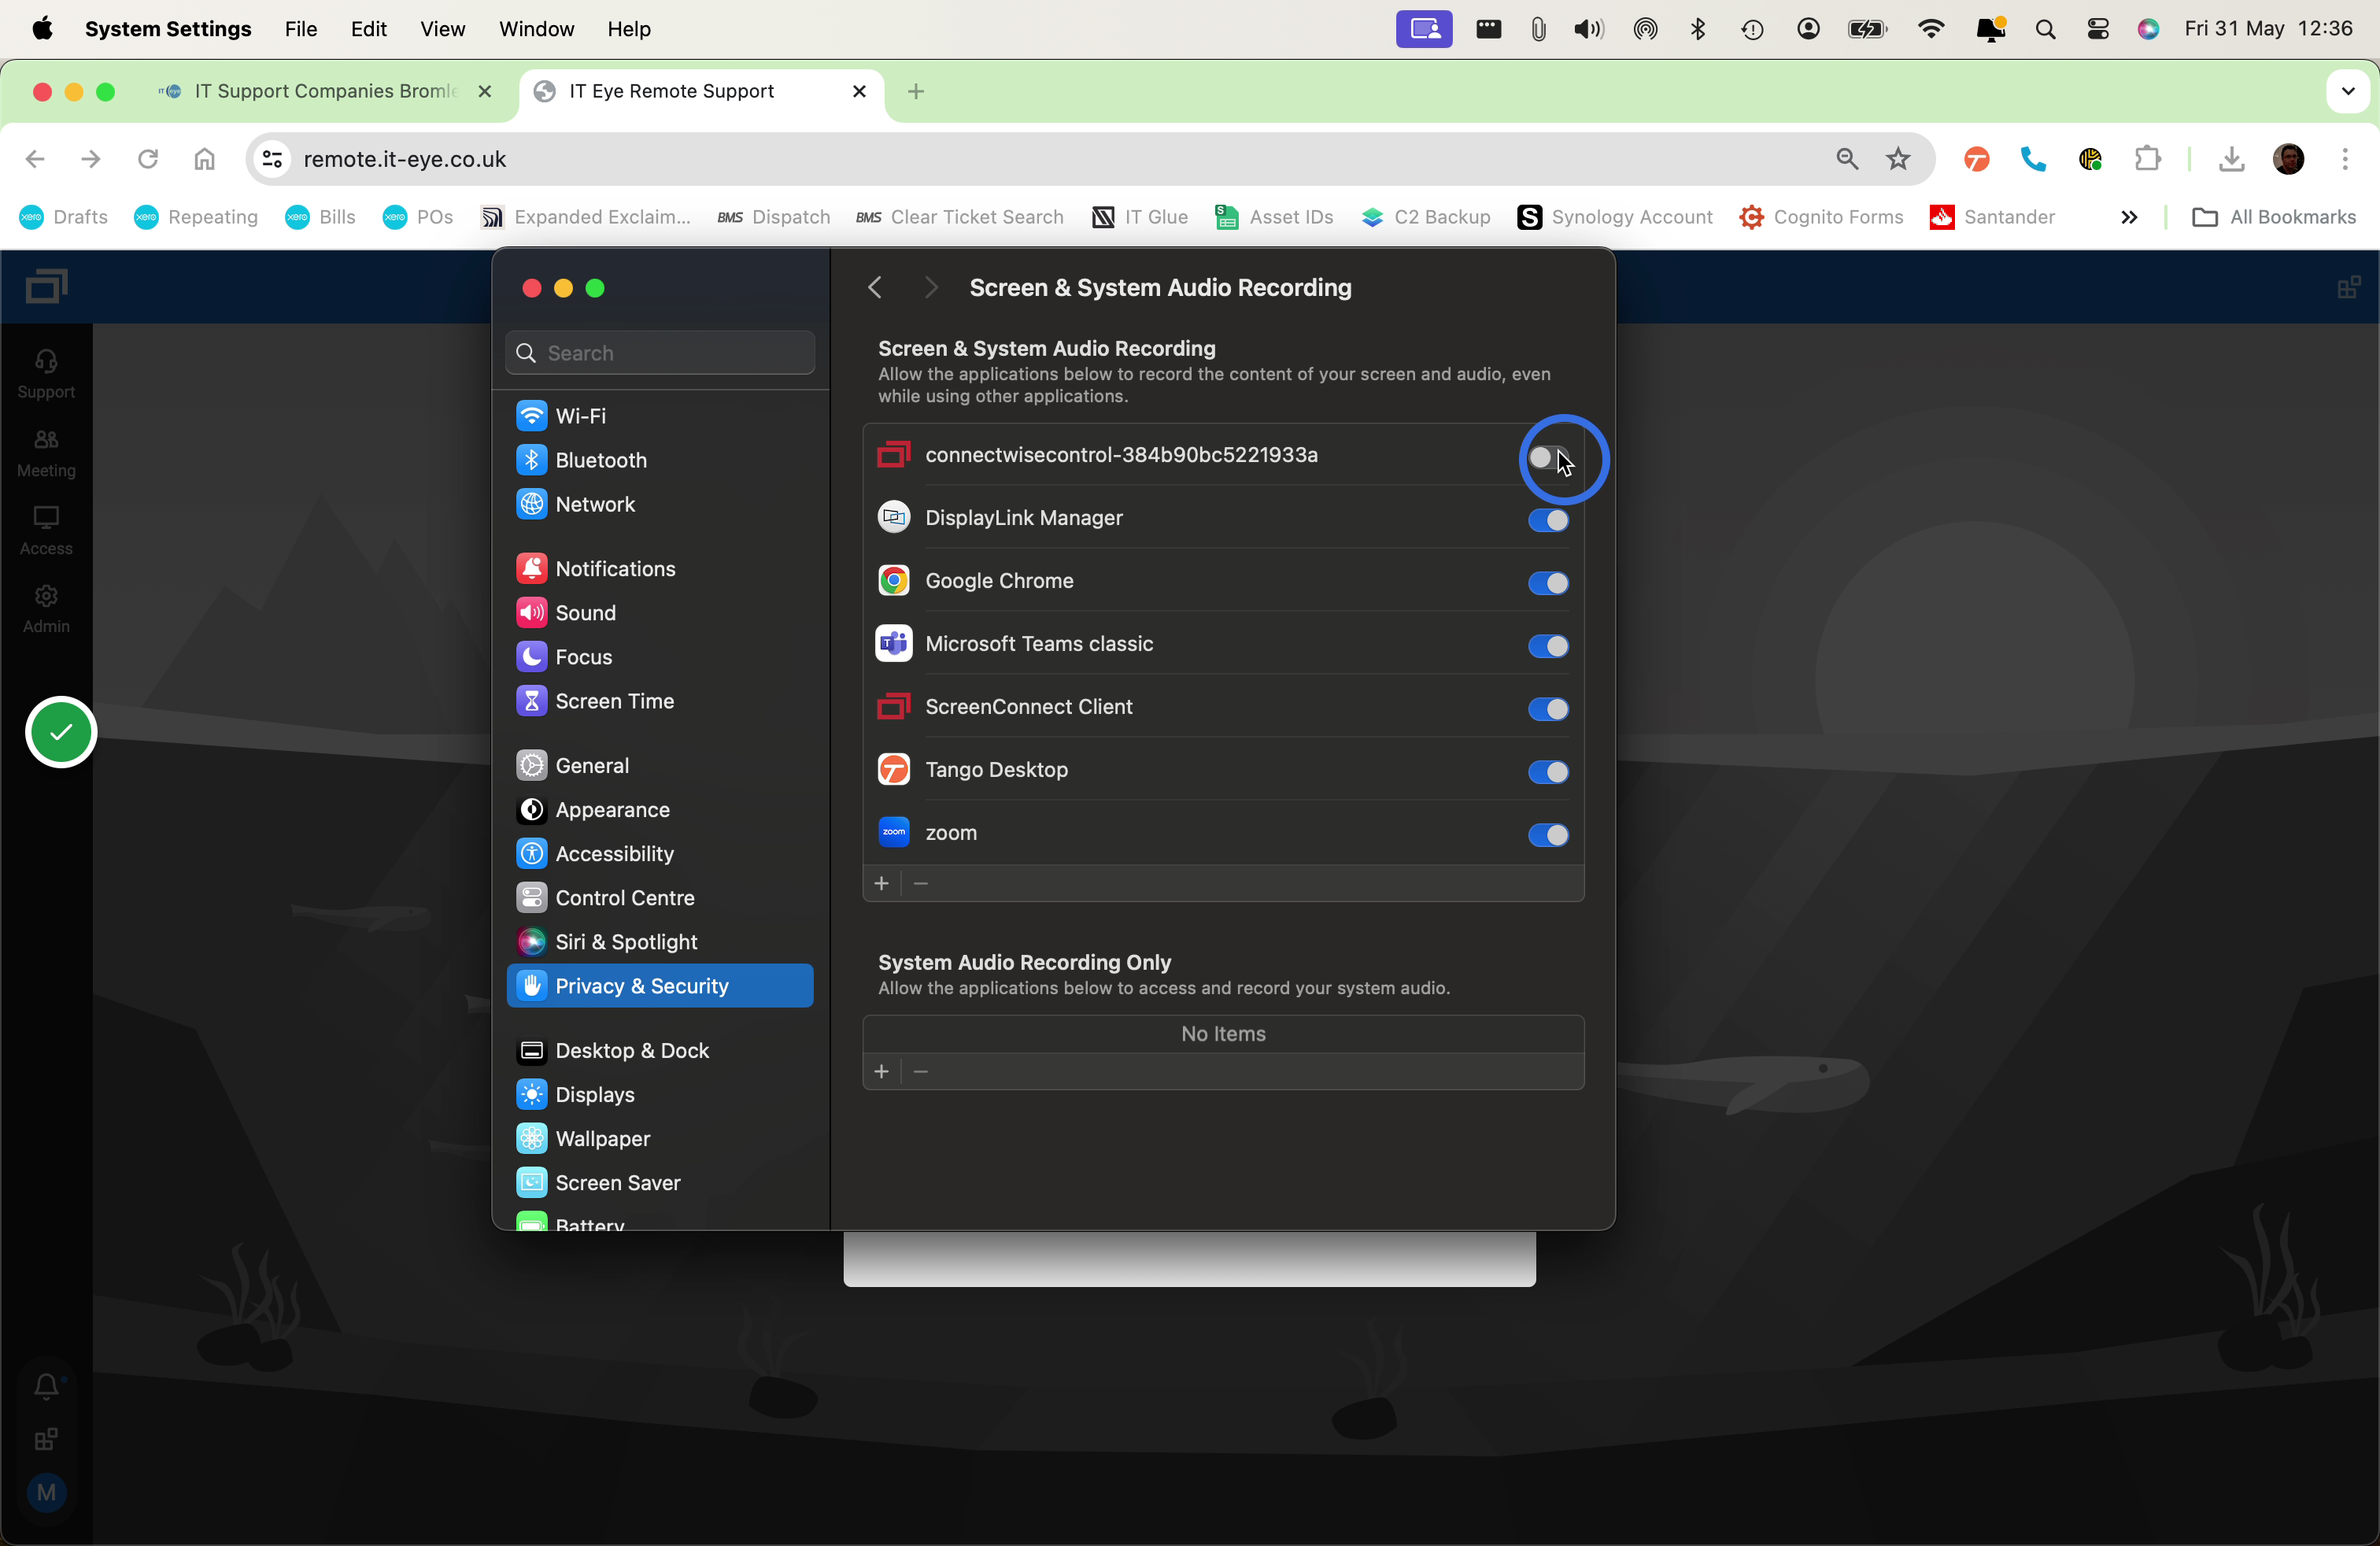Open Sound settings in sidebar
2380x1546 pixels.
point(660,612)
